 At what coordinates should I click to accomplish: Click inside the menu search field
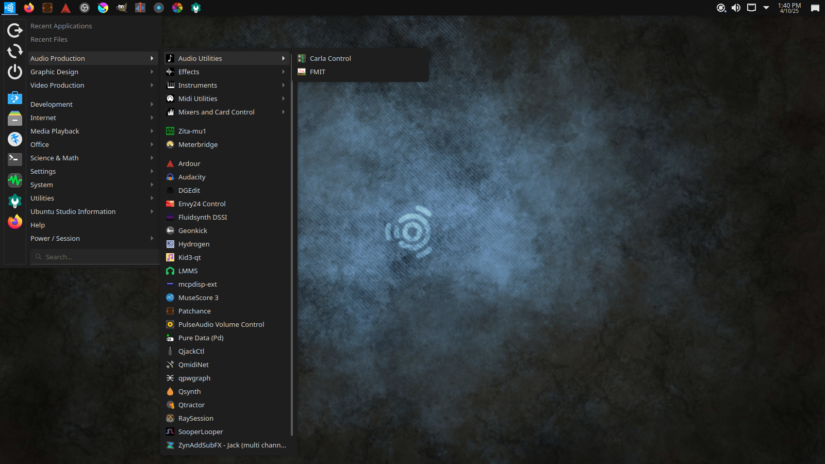coord(95,256)
